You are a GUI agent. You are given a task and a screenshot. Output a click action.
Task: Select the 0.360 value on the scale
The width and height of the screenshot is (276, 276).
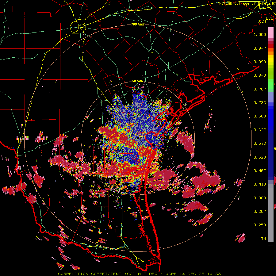(260, 198)
